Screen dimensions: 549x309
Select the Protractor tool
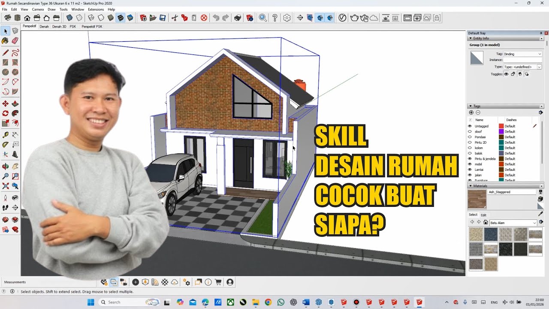pos(6,145)
